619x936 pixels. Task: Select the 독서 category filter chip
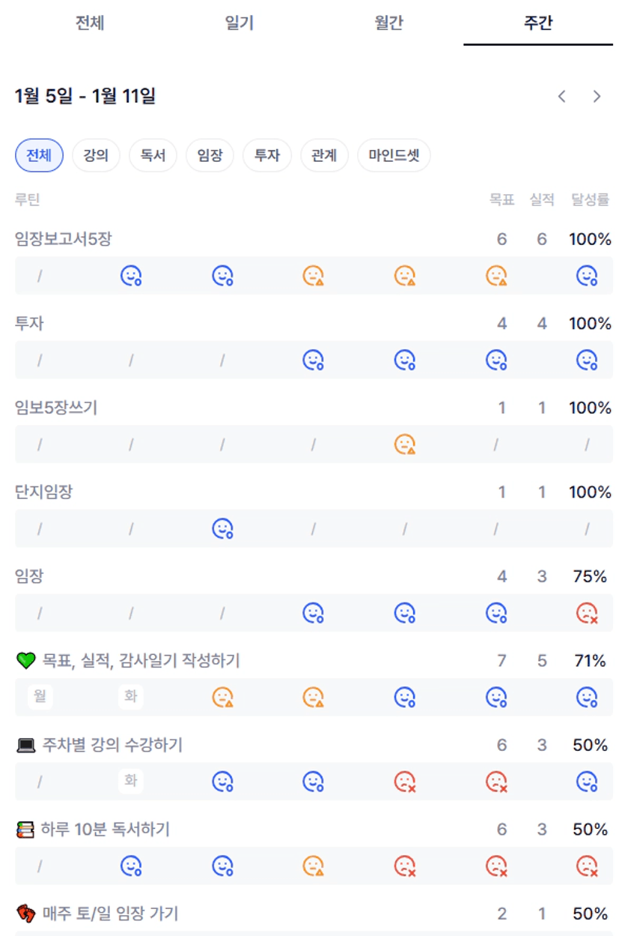[153, 156]
